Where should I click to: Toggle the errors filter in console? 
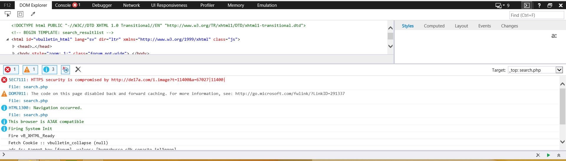coord(11,70)
